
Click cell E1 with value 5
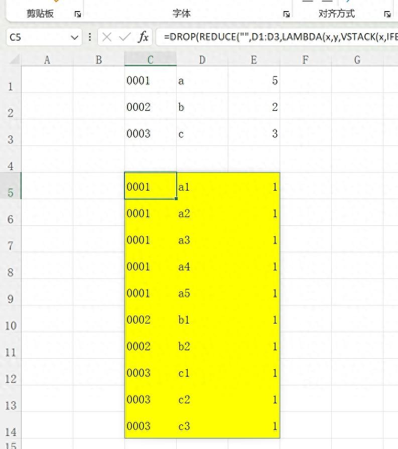click(254, 79)
